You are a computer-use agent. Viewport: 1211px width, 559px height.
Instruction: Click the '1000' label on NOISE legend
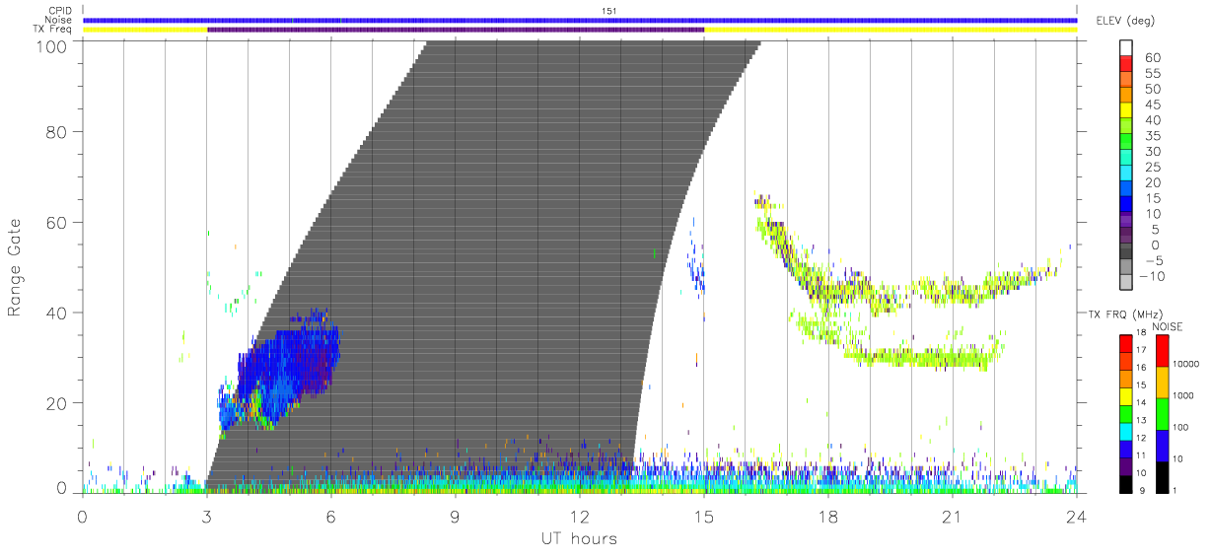1184,397
